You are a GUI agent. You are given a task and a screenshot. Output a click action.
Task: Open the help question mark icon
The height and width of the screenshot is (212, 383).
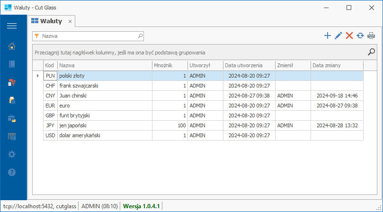click(12, 172)
